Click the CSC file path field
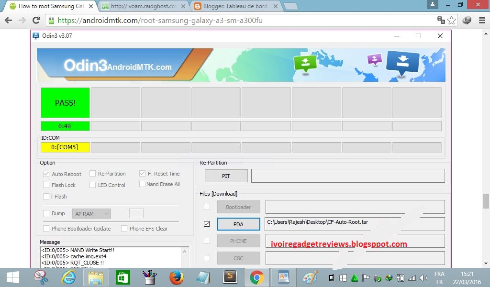 (x=355, y=258)
